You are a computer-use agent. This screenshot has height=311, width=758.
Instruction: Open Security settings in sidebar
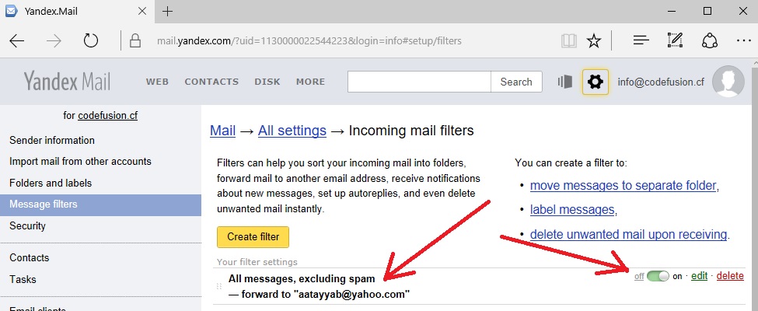click(27, 226)
